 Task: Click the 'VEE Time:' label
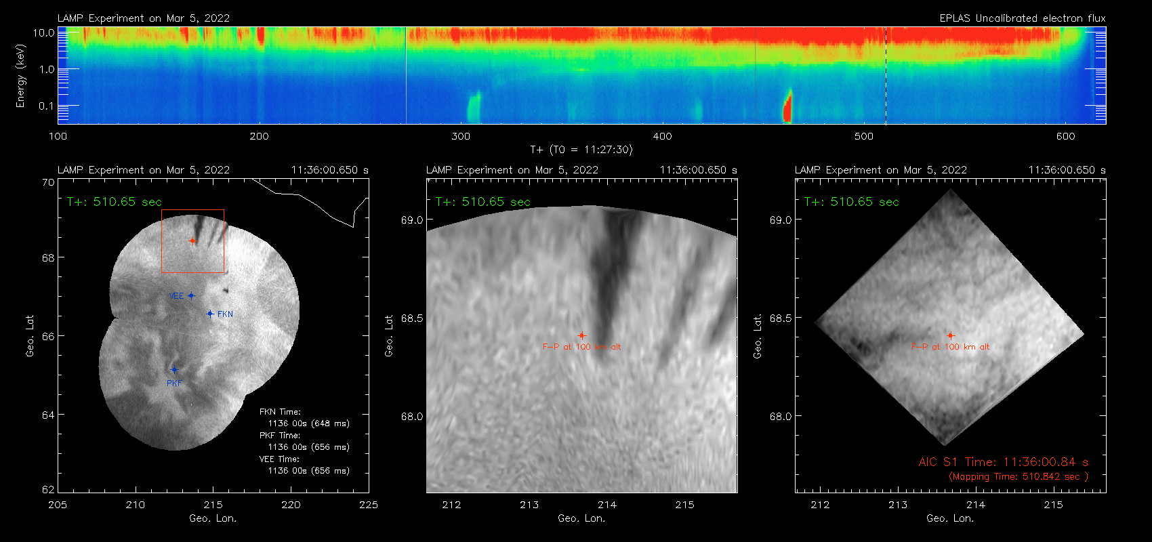coord(280,459)
